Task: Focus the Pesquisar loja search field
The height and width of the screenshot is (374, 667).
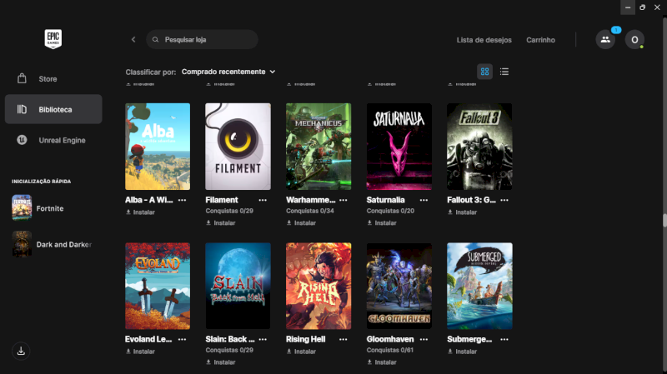Action: (202, 39)
